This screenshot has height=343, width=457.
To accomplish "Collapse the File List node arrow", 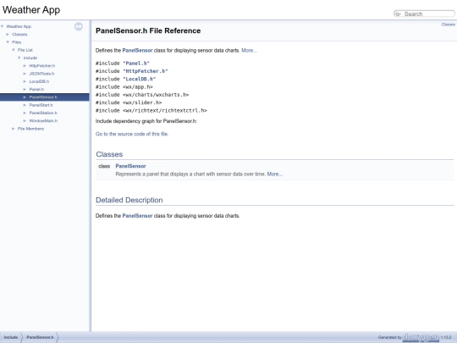I will pyautogui.click(x=14, y=50).
